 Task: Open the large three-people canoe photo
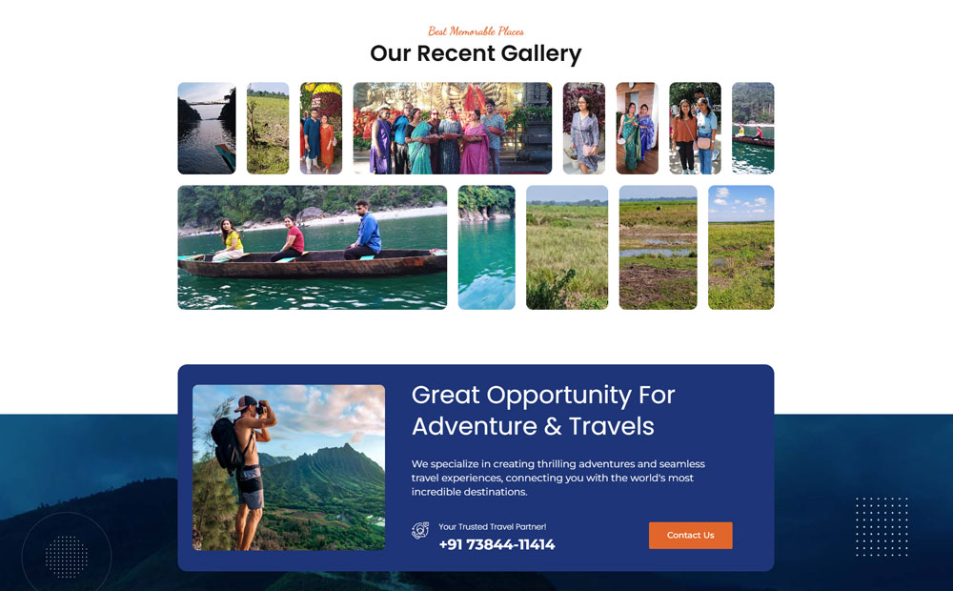[x=313, y=248]
